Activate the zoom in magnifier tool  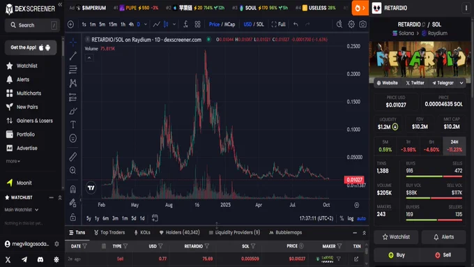[73, 170]
